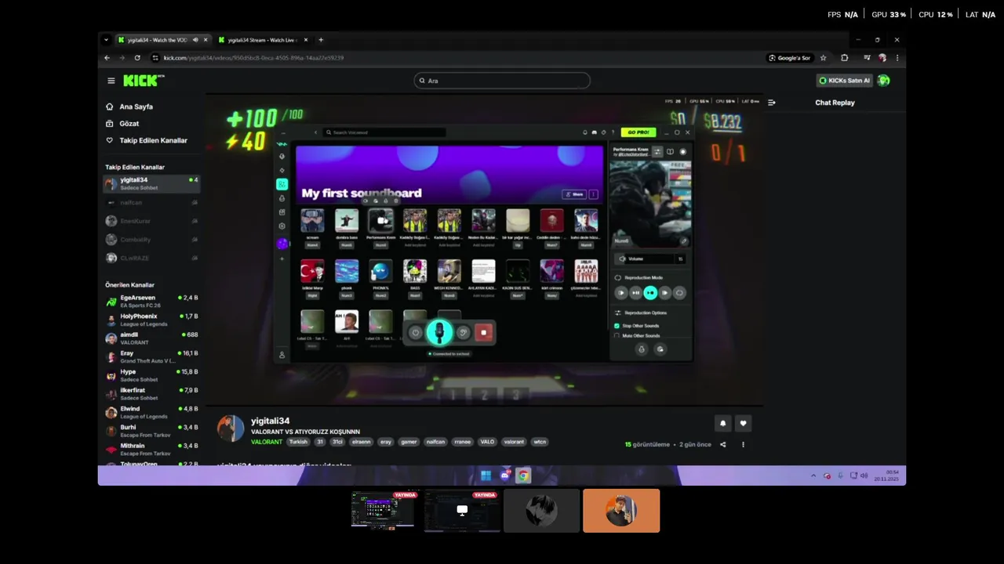Open the Kick hamburger sidebar menu

(x=111, y=81)
